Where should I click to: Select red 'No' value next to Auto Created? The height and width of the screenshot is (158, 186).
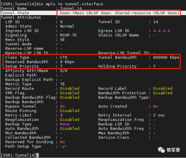156,106
